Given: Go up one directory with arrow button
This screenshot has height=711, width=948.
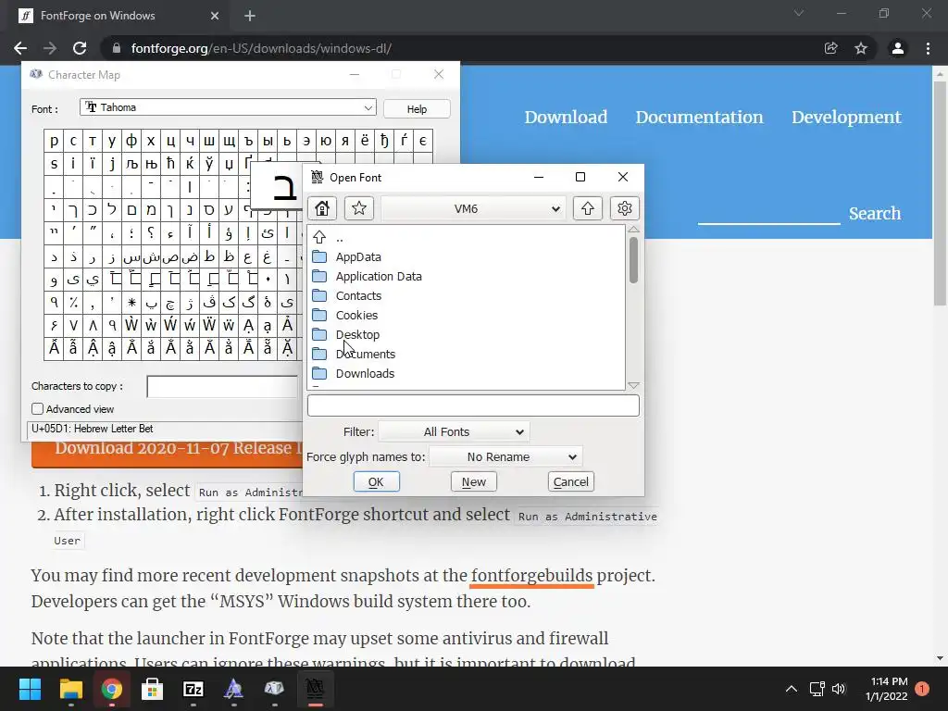Looking at the screenshot, I should 588,208.
